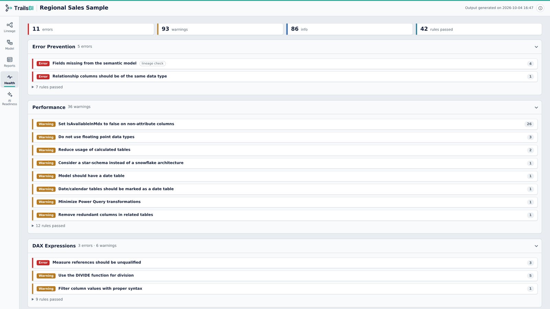This screenshot has width=550, height=309.
Task: Expand the '9 rules passed' list
Action: click(47, 299)
